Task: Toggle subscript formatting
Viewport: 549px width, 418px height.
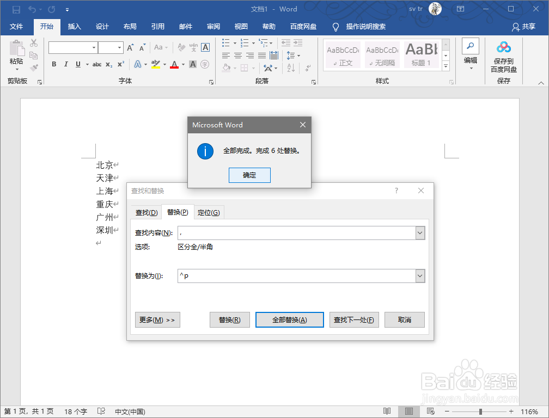Action: click(109, 64)
